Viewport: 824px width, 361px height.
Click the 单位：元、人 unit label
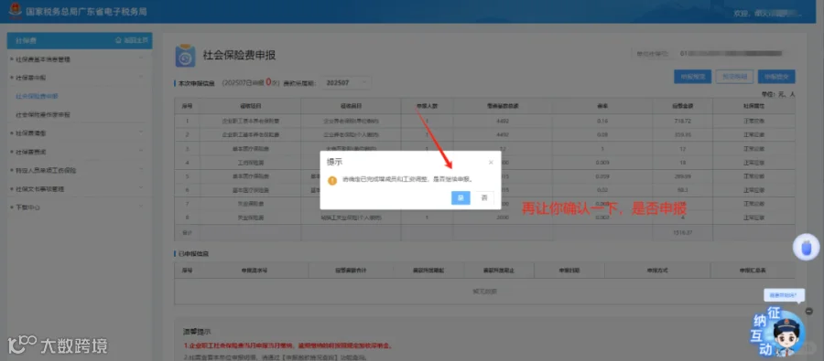pyautogui.click(x=777, y=94)
